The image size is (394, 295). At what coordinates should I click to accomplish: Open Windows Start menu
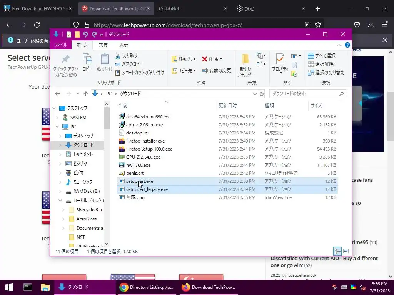(9, 287)
